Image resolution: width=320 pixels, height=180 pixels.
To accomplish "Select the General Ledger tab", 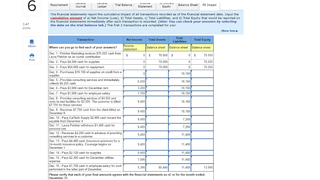I will (x=102, y=5).
